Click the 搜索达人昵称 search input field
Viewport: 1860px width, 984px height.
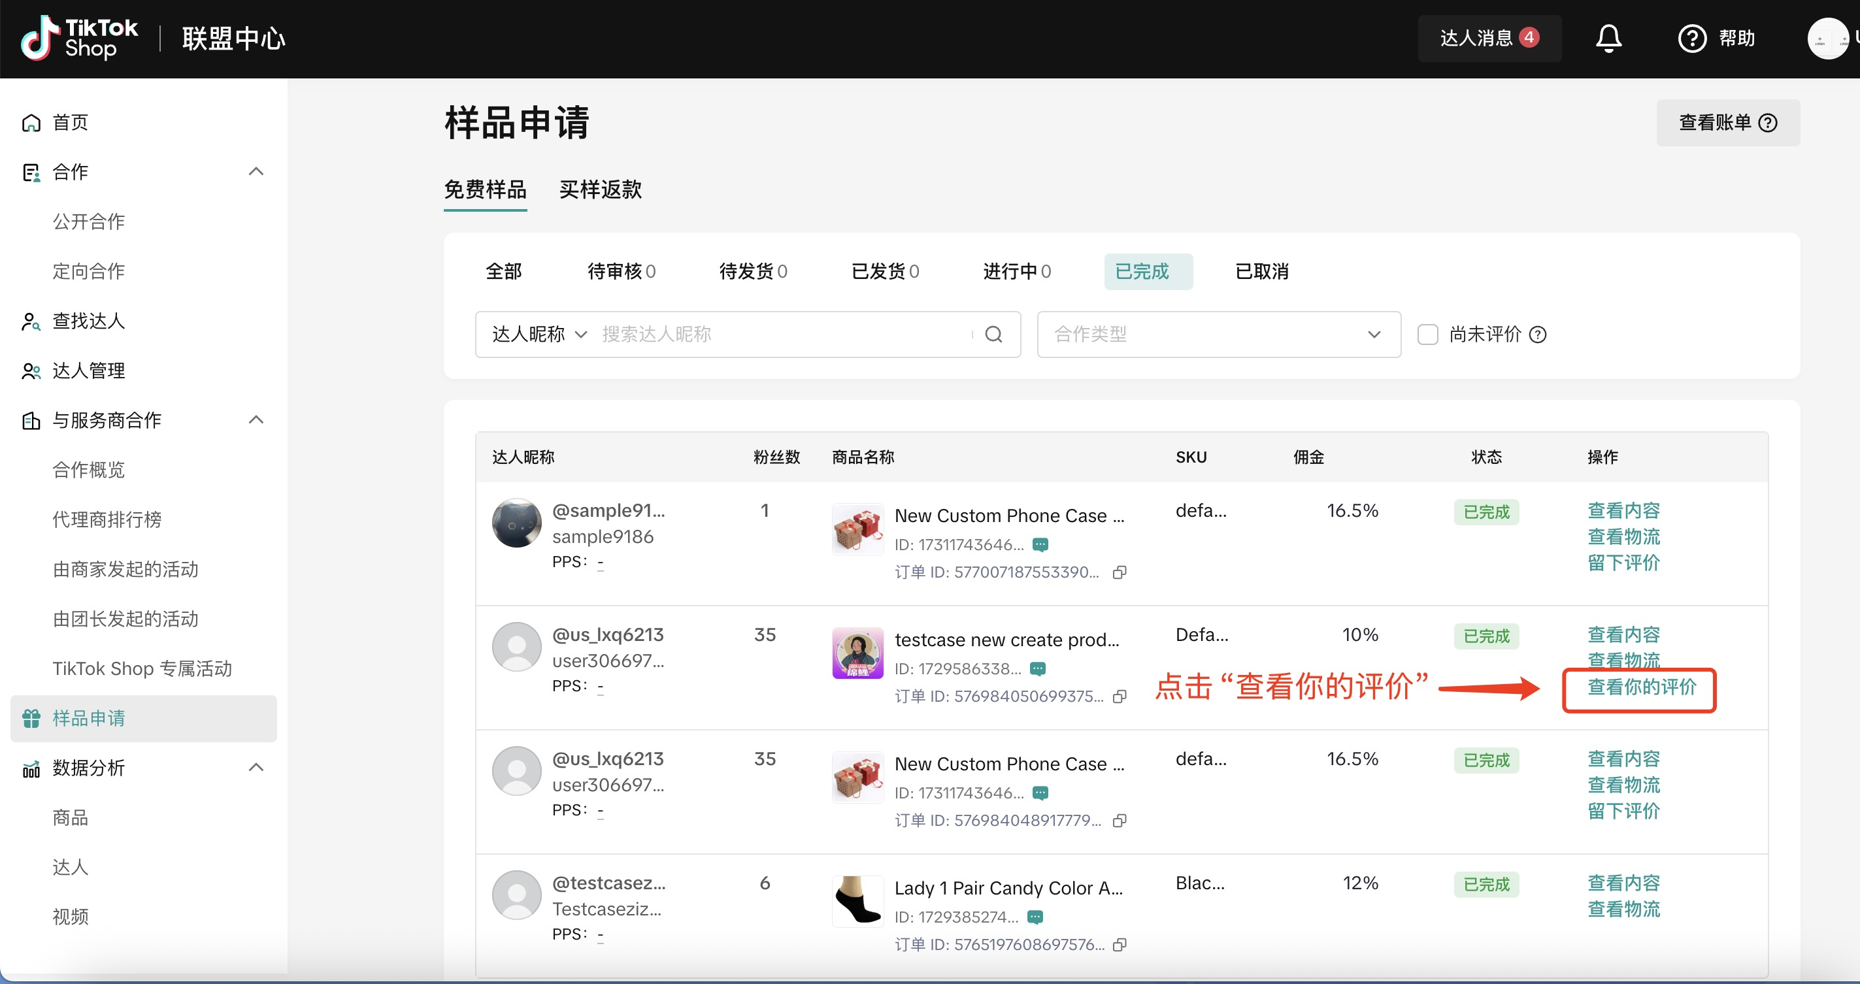[780, 335]
